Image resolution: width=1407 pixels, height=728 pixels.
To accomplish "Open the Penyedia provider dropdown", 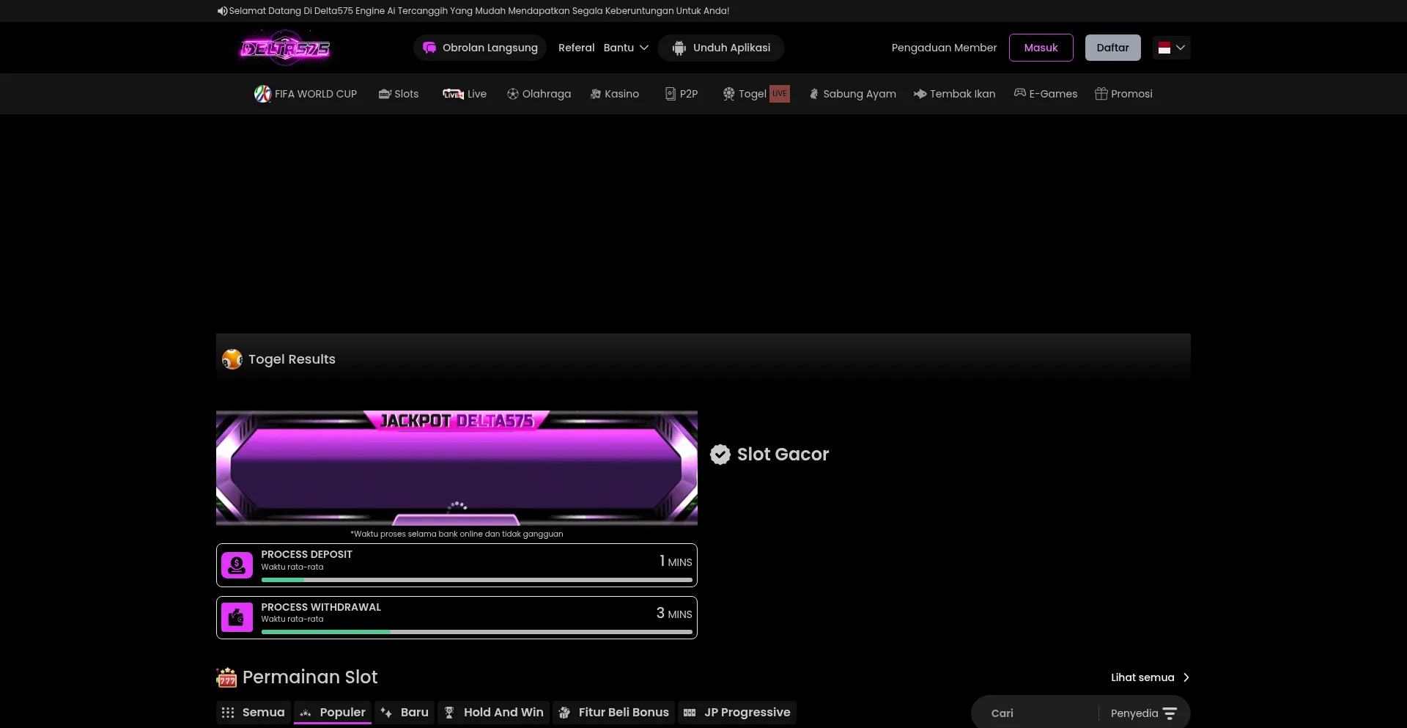I will [x=1143, y=713].
